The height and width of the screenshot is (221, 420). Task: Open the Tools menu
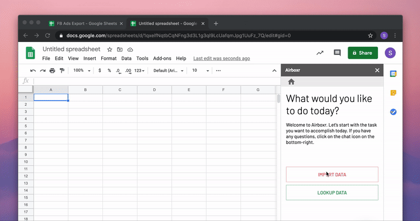(142, 59)
